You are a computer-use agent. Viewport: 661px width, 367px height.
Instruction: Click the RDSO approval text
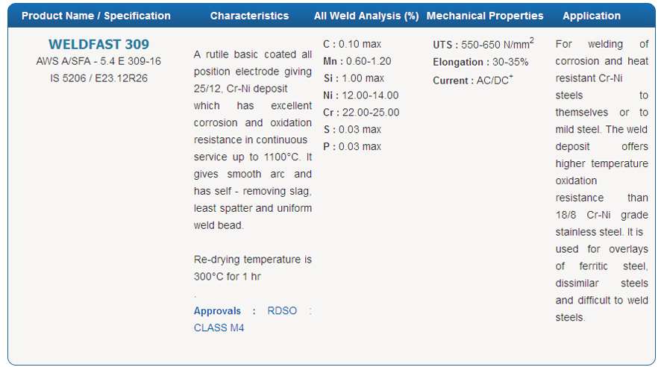click(282, 311)
